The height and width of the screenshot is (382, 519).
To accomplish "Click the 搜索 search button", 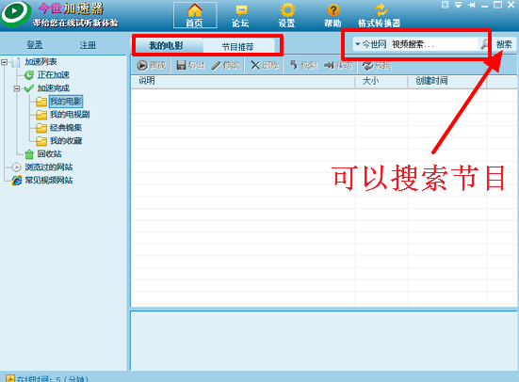I will point(504,44).
